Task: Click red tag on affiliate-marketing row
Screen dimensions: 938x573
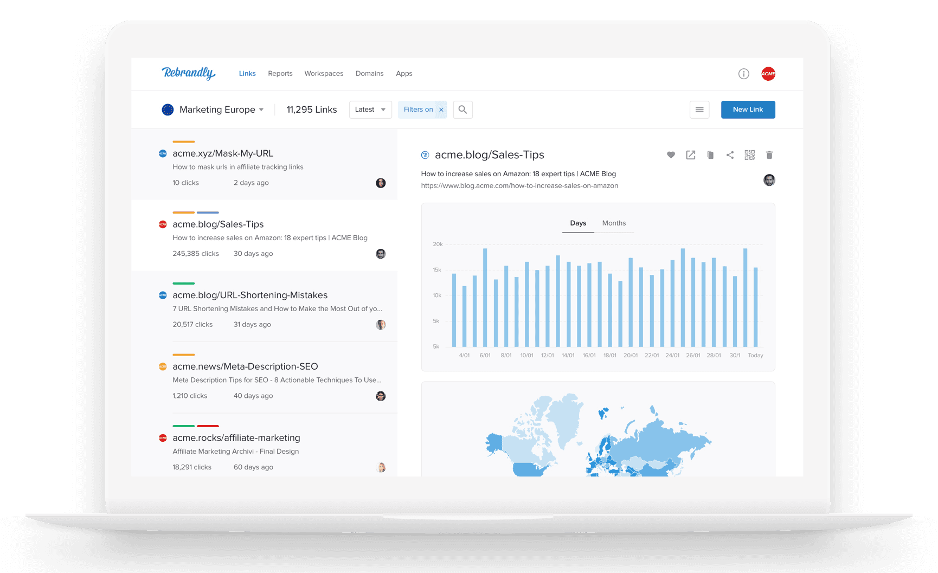Action: 208,426
